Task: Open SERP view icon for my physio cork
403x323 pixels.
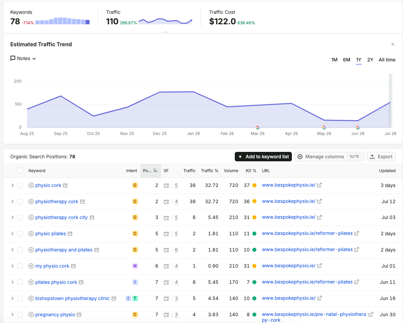Action: (166, 266)
